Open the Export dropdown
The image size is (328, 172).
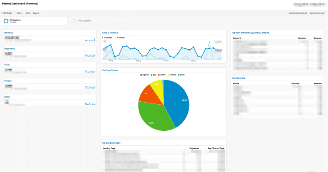[x=36, y=13]
